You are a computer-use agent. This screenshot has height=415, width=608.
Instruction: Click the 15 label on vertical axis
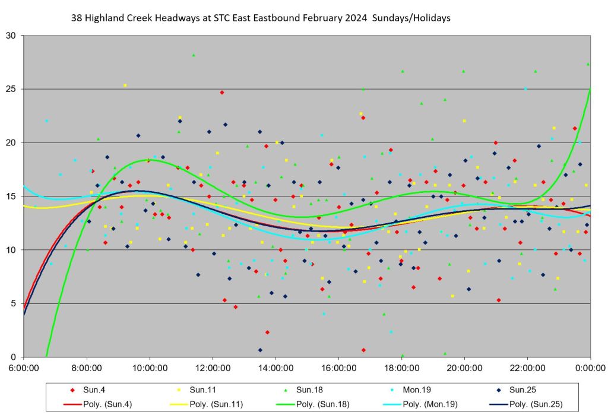tap(11, 197)
